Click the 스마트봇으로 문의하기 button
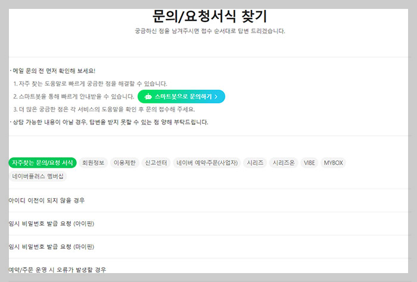 [x=181, y=96]
